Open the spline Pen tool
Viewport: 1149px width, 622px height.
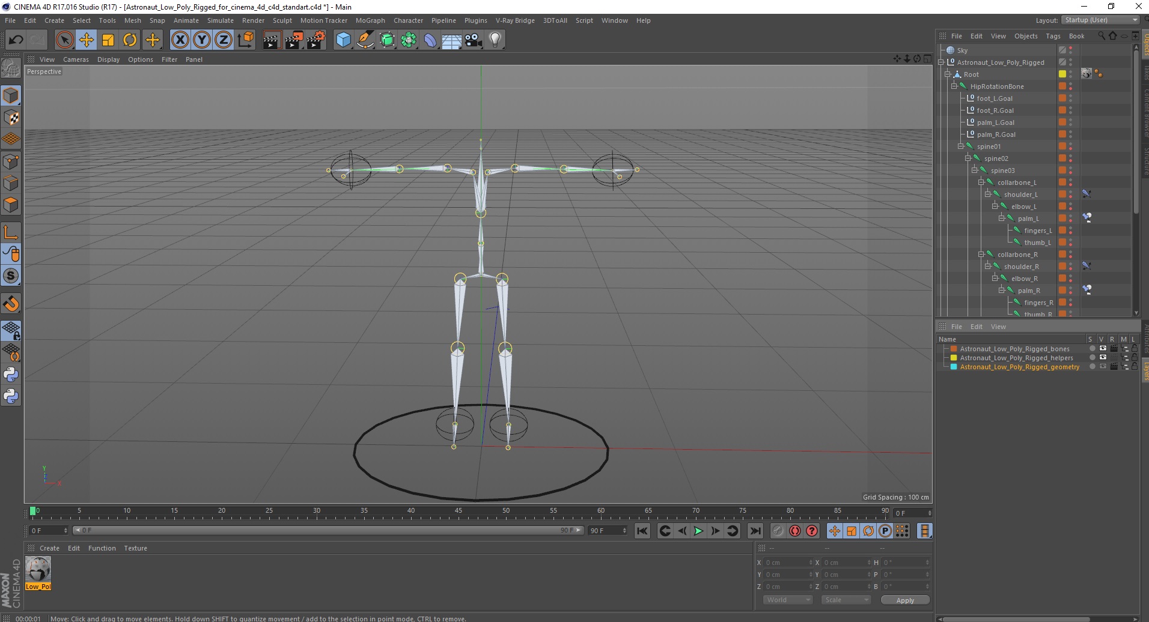[x=365, y=40]
